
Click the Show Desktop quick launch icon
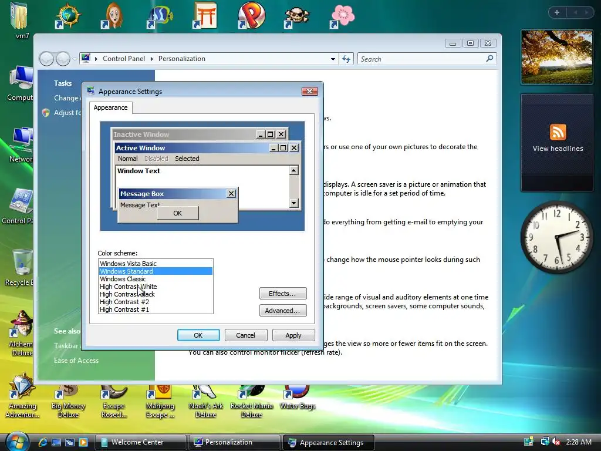[x=56, y=442]
